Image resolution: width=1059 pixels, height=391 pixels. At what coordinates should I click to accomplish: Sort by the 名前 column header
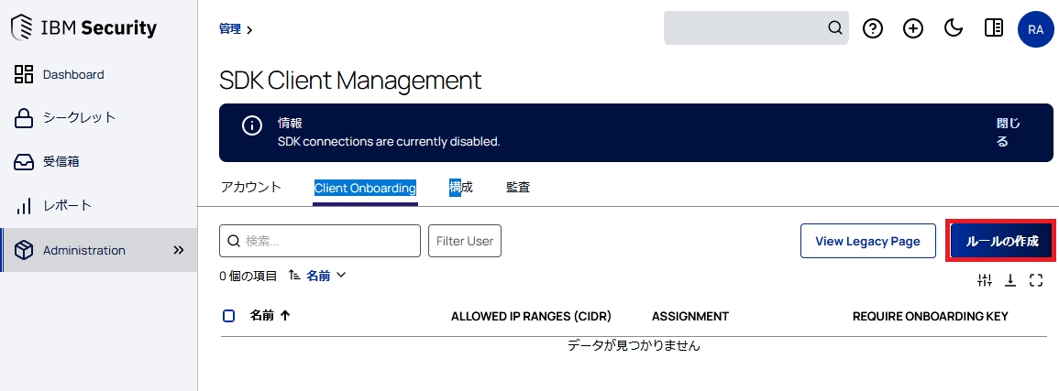(270, 315)
